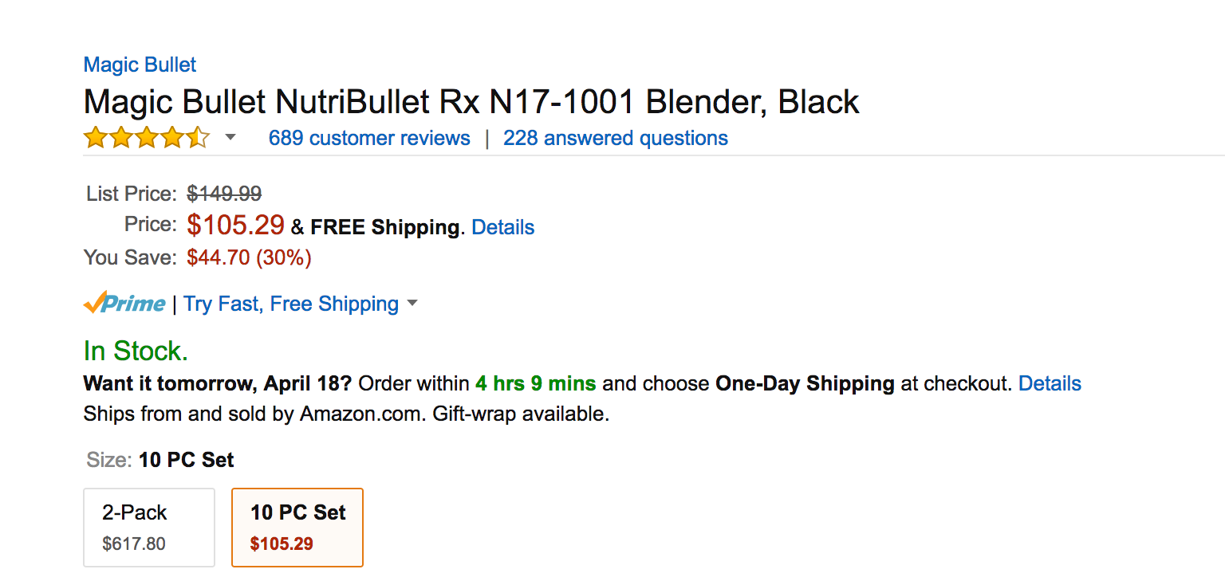Select the 2-Pack size option
The image size is (1225, 577).
[x=149, y=528]
